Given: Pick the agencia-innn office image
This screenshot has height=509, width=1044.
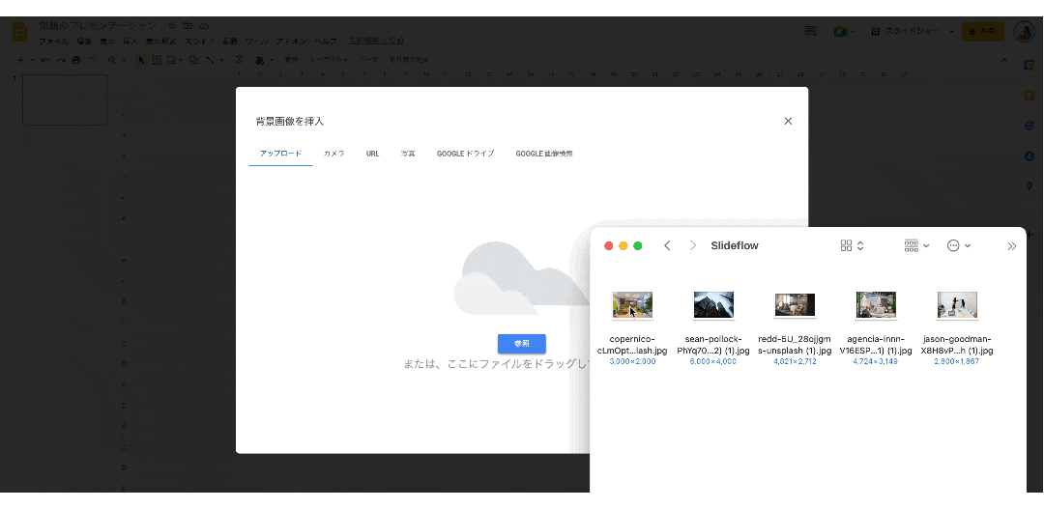Looking at the screenshot, I should point(876,305).
